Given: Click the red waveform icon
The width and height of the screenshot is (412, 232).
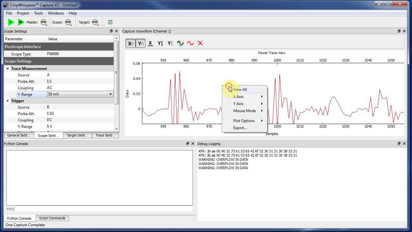Looking at the screenshot, I should tap(190, 43).
